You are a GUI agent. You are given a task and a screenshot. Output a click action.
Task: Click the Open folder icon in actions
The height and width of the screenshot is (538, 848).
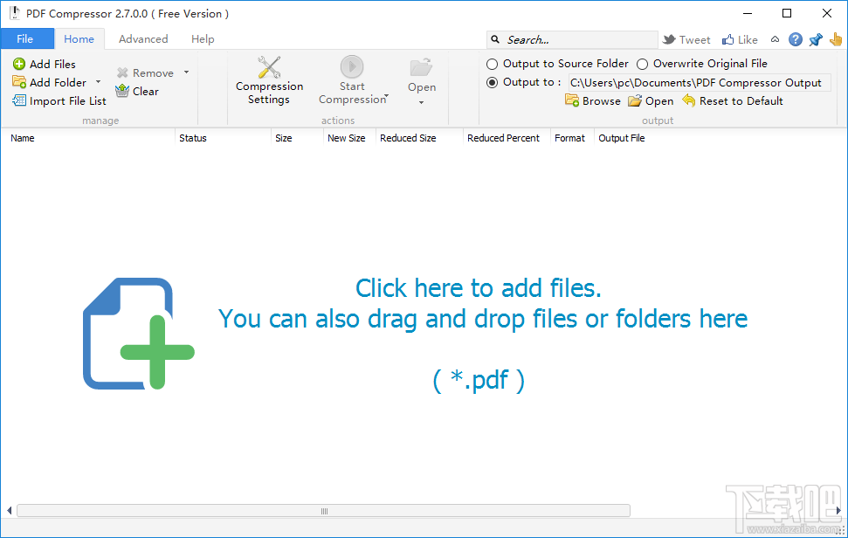[421, 67]
